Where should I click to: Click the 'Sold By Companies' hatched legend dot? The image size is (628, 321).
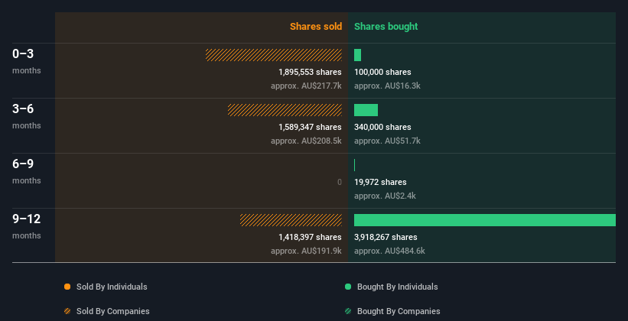coord(67,311)
